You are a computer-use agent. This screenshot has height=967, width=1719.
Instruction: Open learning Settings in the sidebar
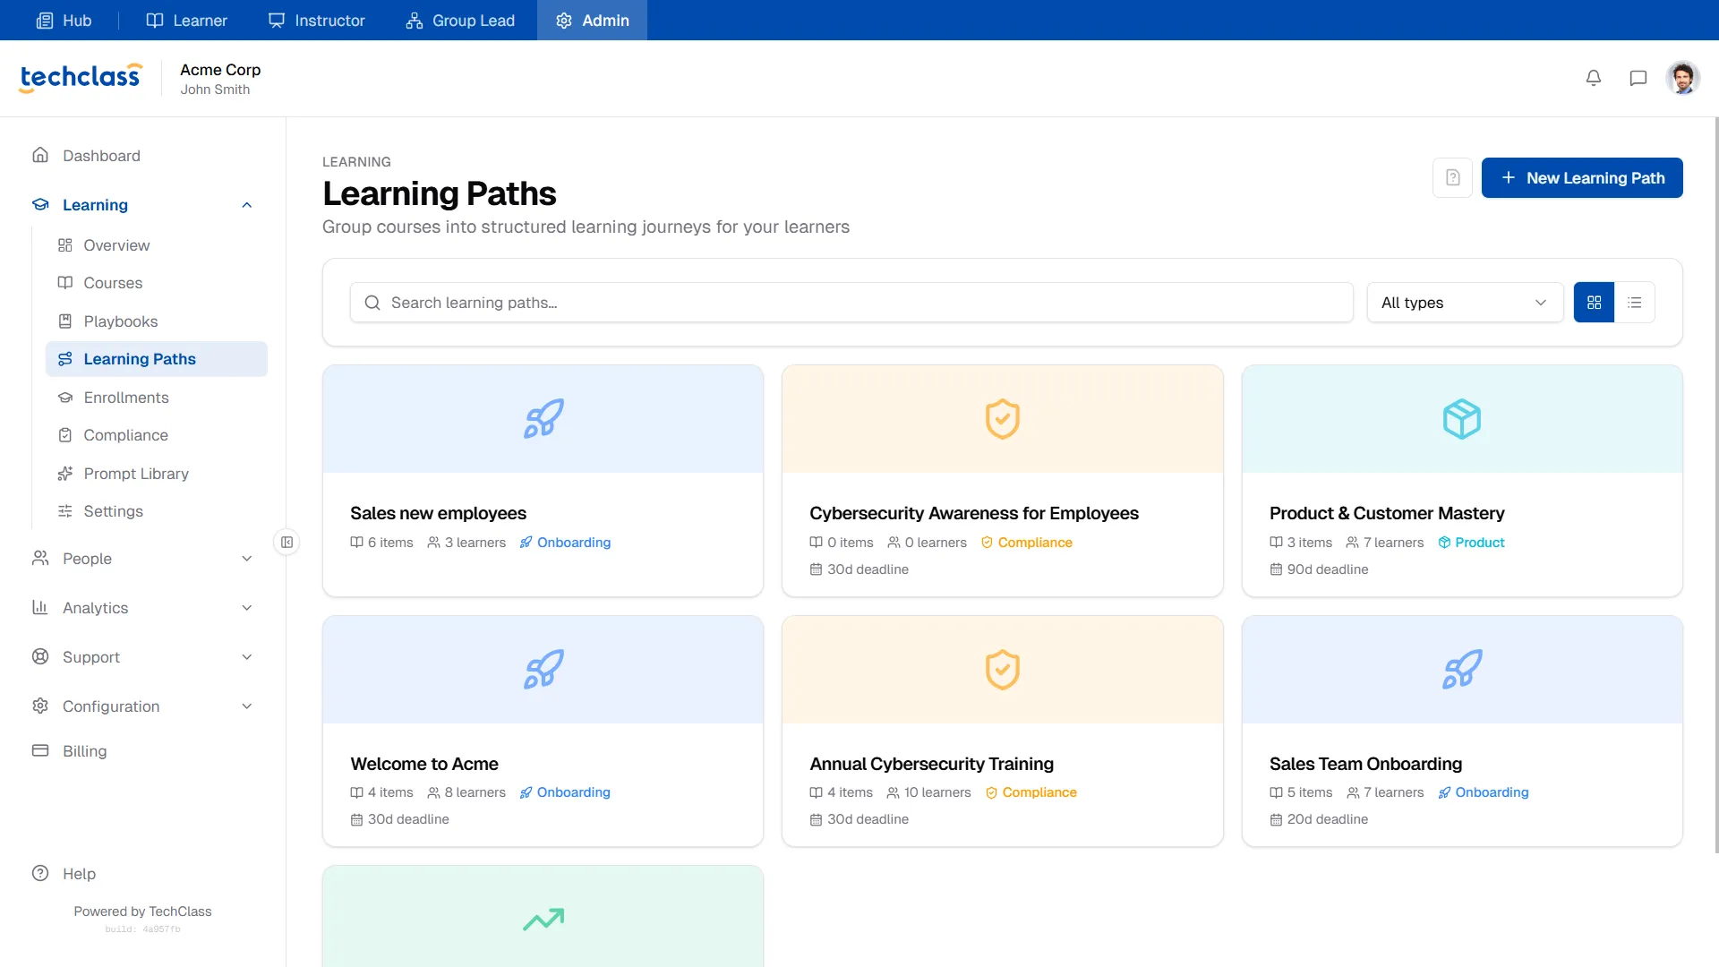click(x=157, y=511)
